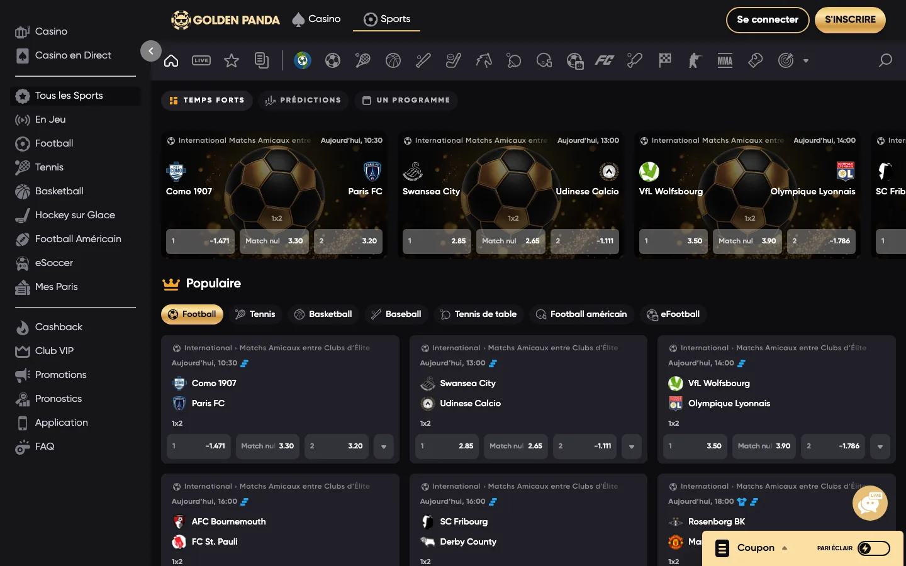This screenshot has height=566, width=906.
Task: Select the eFootball icon in toolbar
Action: pyautogui.click(x=574, y=60)
